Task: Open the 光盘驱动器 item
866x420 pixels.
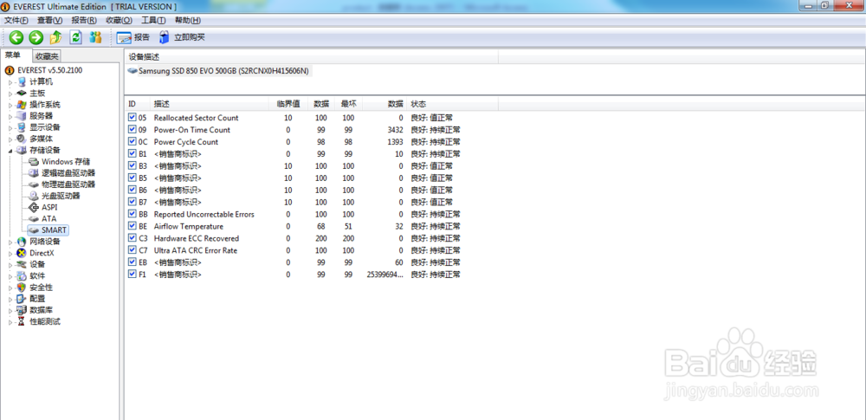Action: click(x=54, y=196)
